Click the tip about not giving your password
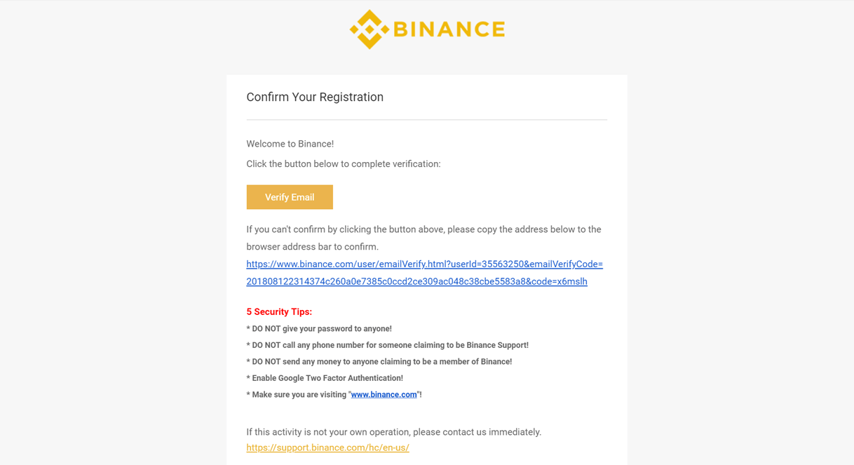This screenshot has height=465, width=854. tap(319, 329)
